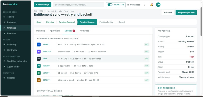This screenshot has width=203, height=97.
Task: Select the Pending Release stage
Action: (87, 22)
